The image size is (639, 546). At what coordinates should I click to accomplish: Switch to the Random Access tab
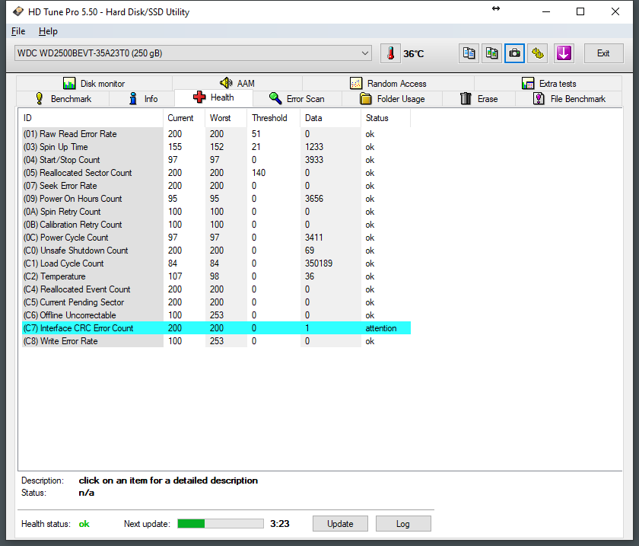(389, 84)
